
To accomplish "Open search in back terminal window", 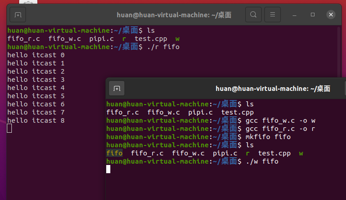I will [253, 15].
